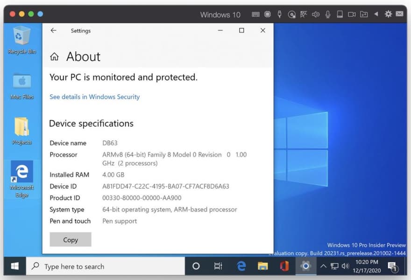Screen dimensions: 411x280
Task: Open Task View in the taskbar
Action: pos(218,266)
